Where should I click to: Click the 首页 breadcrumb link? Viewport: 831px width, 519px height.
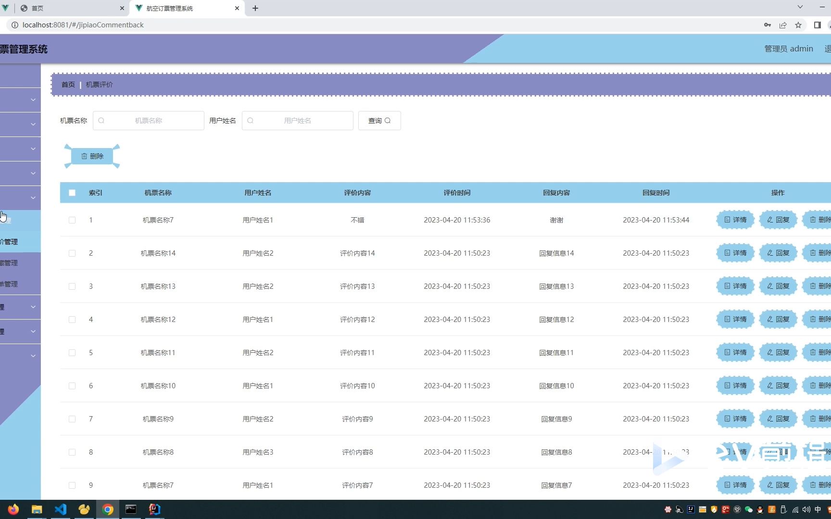[67, 84]
